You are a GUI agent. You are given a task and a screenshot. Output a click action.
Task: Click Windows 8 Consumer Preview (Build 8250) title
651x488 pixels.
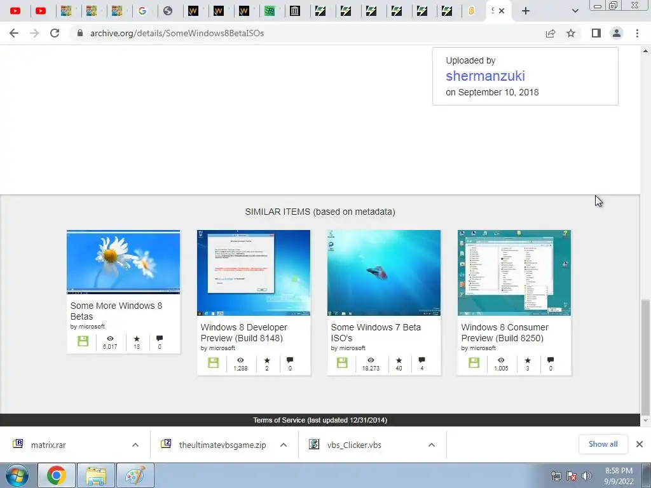[x=504, y=332]
